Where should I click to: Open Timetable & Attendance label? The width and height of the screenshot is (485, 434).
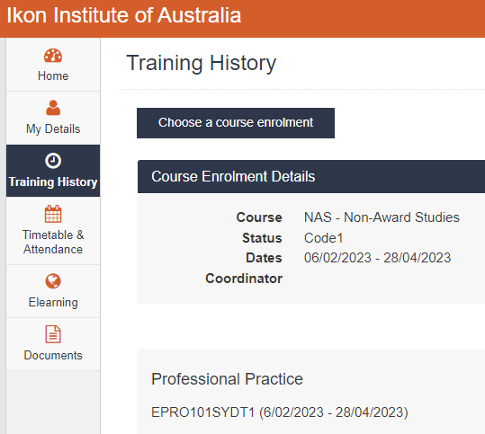point(53,243)
